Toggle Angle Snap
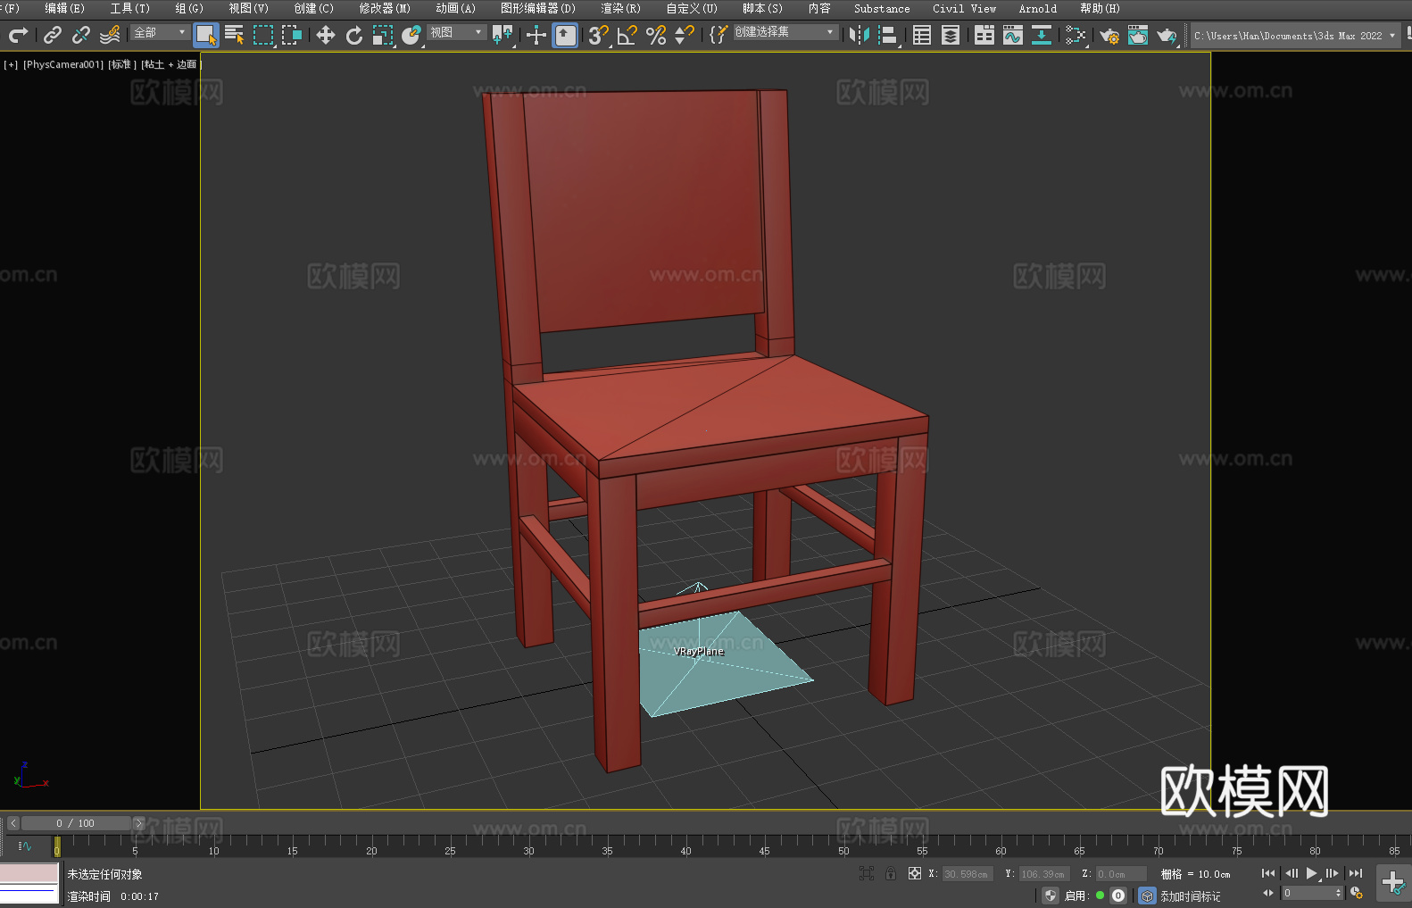The width and height of the screenshot is (1412, 908). pyautogui.click(x=627, y=35)
